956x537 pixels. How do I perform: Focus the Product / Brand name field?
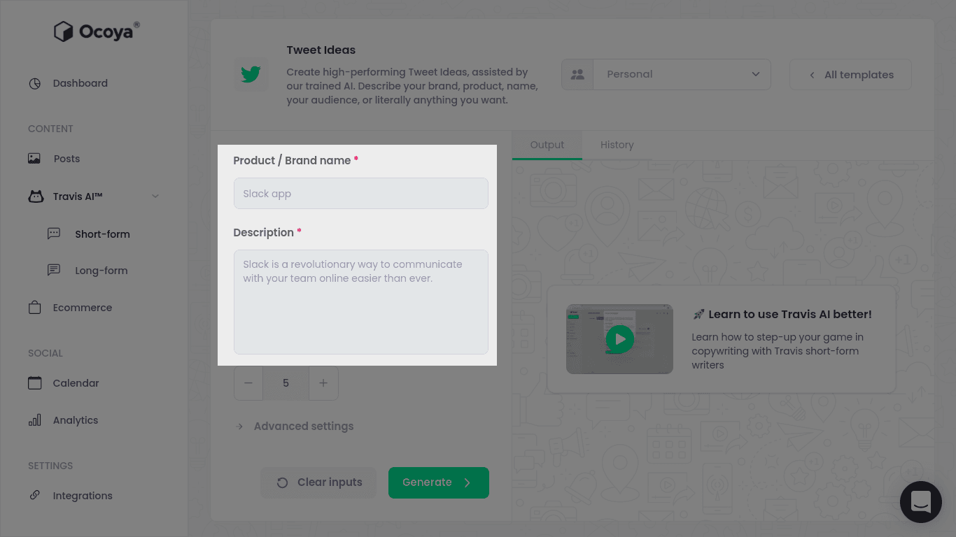(x=361, y=194)
